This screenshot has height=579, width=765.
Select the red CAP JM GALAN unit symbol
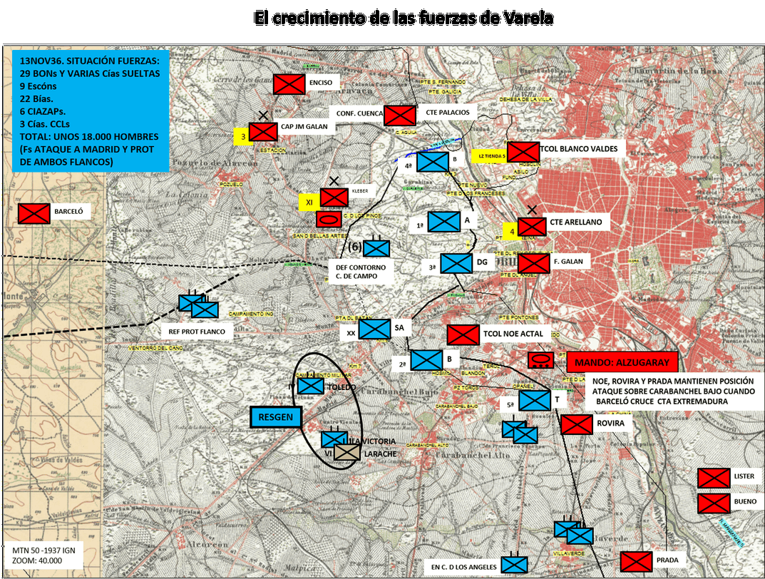pyautogui.click(x=263, y=132)
